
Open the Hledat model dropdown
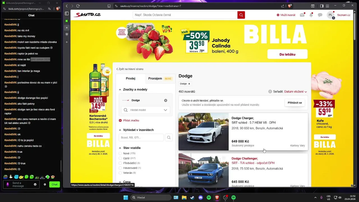146,110
